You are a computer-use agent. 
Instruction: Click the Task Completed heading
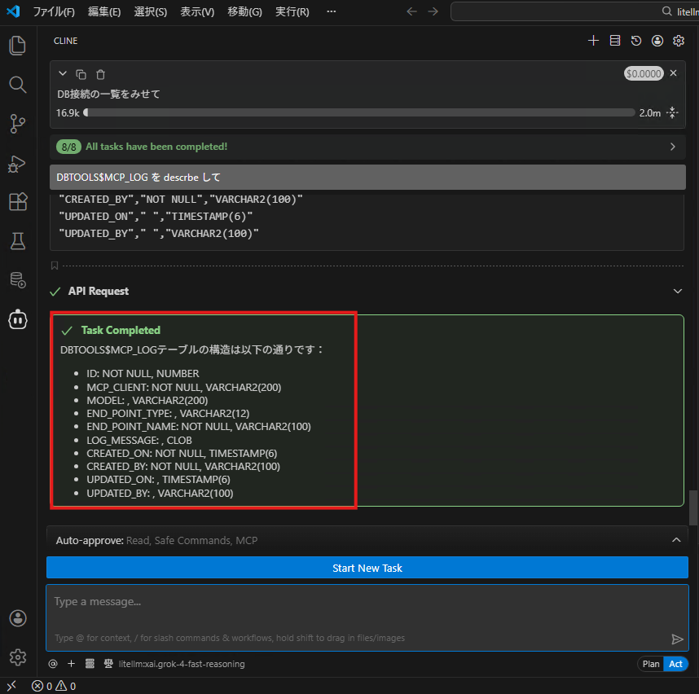tap(121, 330)
